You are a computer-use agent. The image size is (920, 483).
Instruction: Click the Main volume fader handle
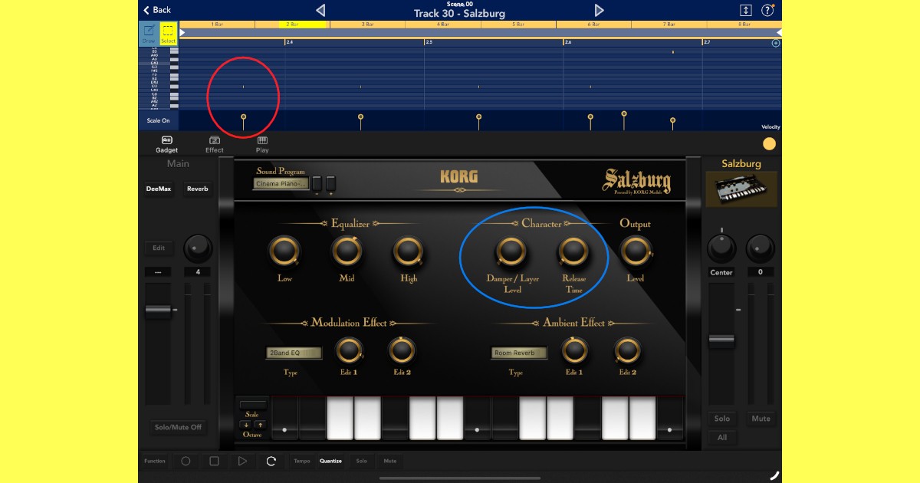click(159, 310)
